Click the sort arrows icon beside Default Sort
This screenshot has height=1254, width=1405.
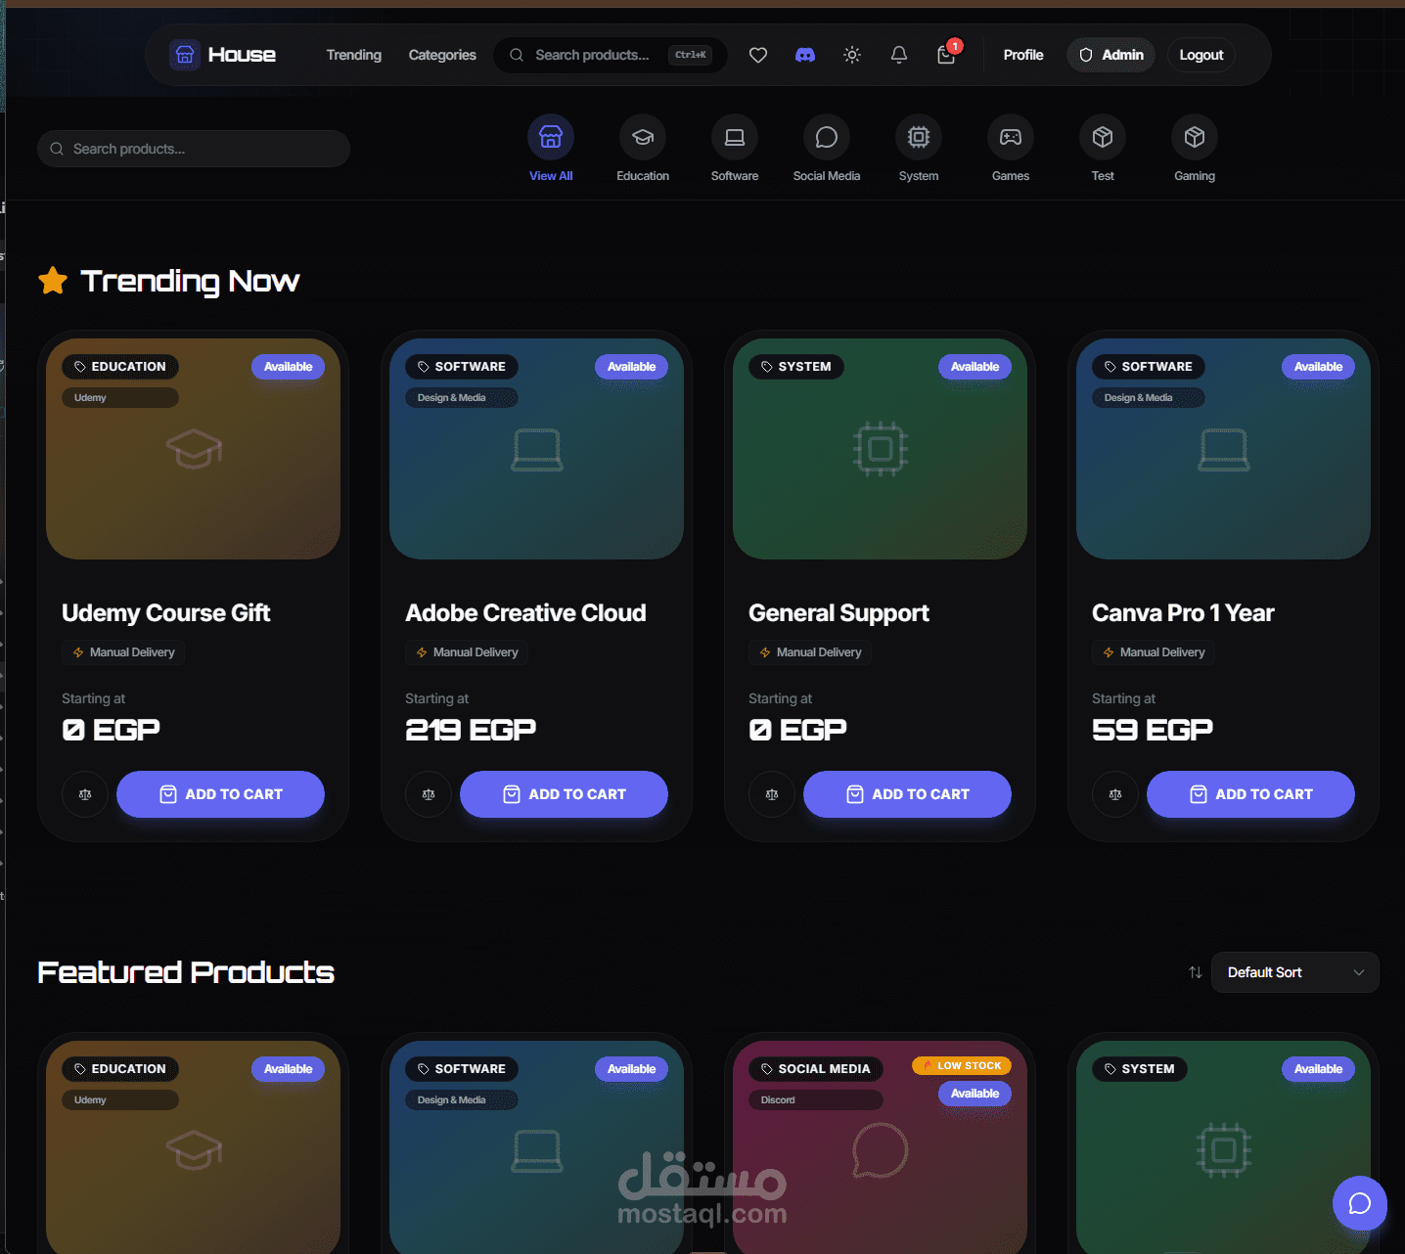[1196, 972]
